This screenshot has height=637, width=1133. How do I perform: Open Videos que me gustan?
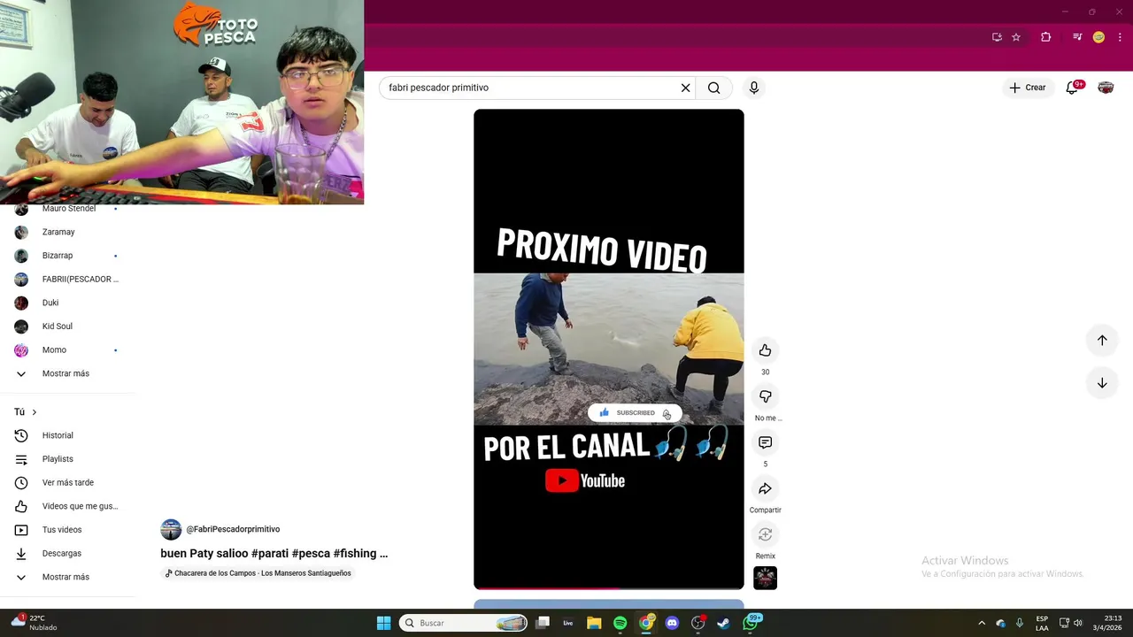(x=67, y=506)
